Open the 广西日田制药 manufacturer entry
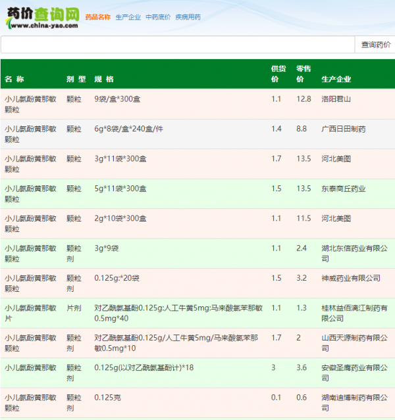The width and height of the screenshot is (395, 420). [x=343, y=129]
